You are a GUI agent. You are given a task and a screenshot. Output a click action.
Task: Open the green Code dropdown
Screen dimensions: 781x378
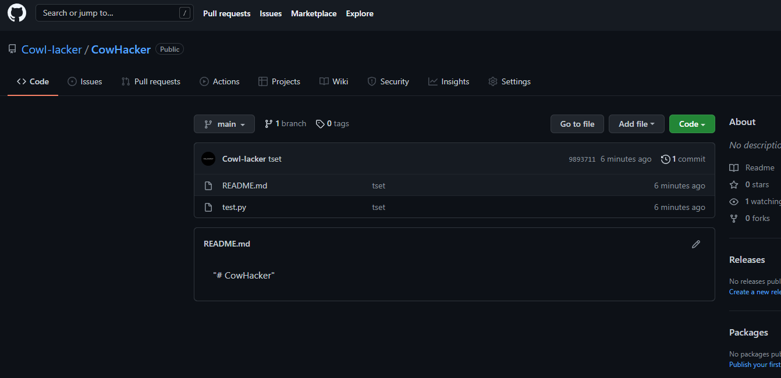click(692, 124)
